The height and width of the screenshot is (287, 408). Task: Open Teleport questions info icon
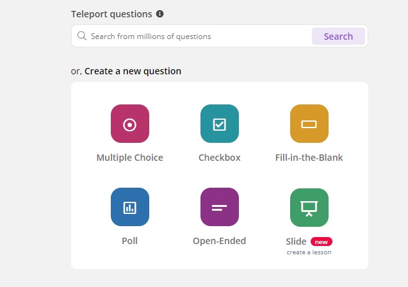159,14
